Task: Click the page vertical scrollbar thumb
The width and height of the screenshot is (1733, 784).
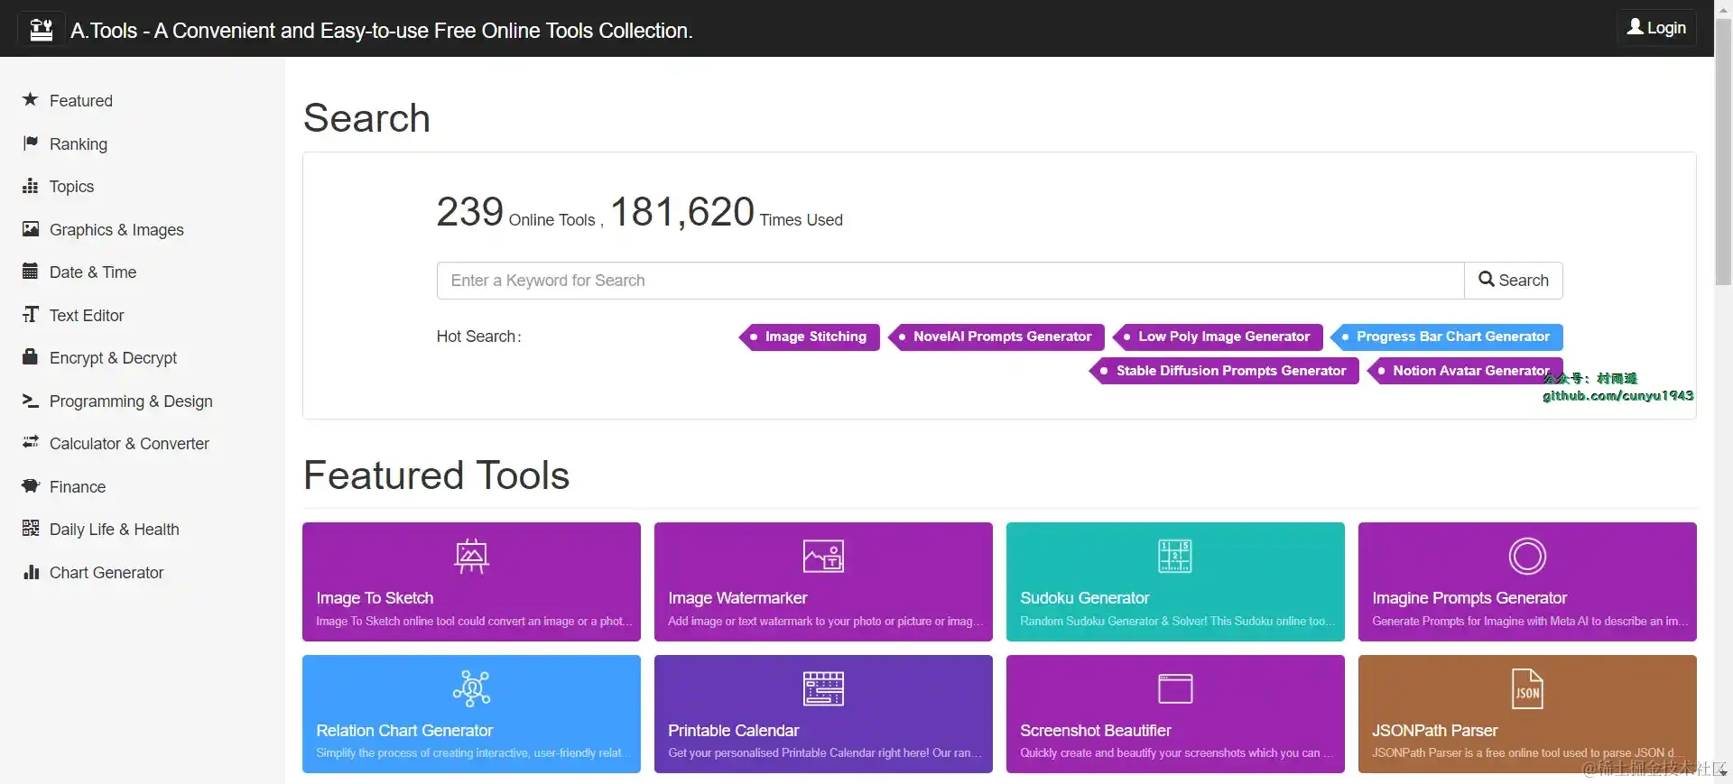Action: coord(1723,152)
